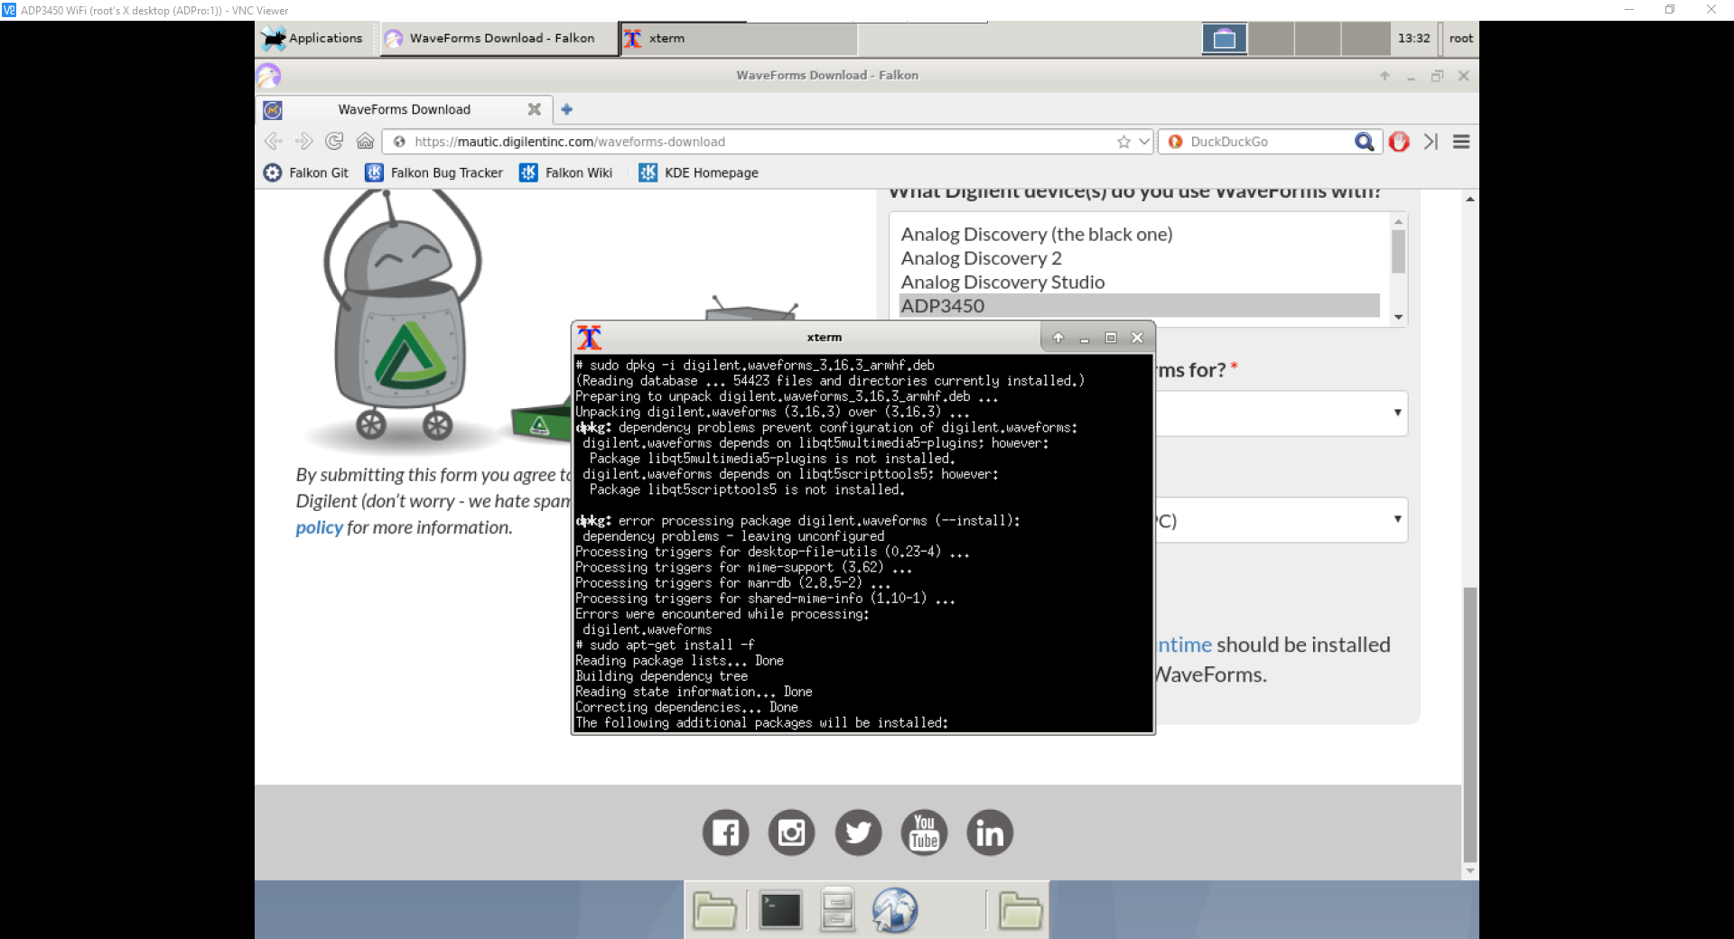This screenshot has height=939, width=1734.
Task: Open the Falkon Git bookmark
Action: [306, 172]
